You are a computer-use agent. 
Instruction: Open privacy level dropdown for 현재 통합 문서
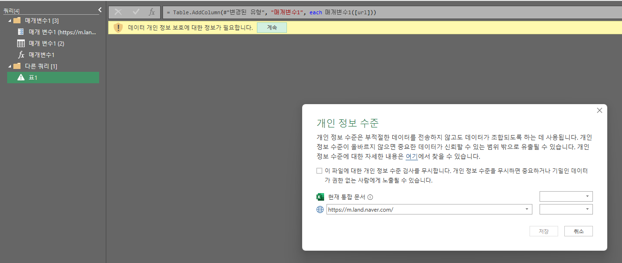566,196
